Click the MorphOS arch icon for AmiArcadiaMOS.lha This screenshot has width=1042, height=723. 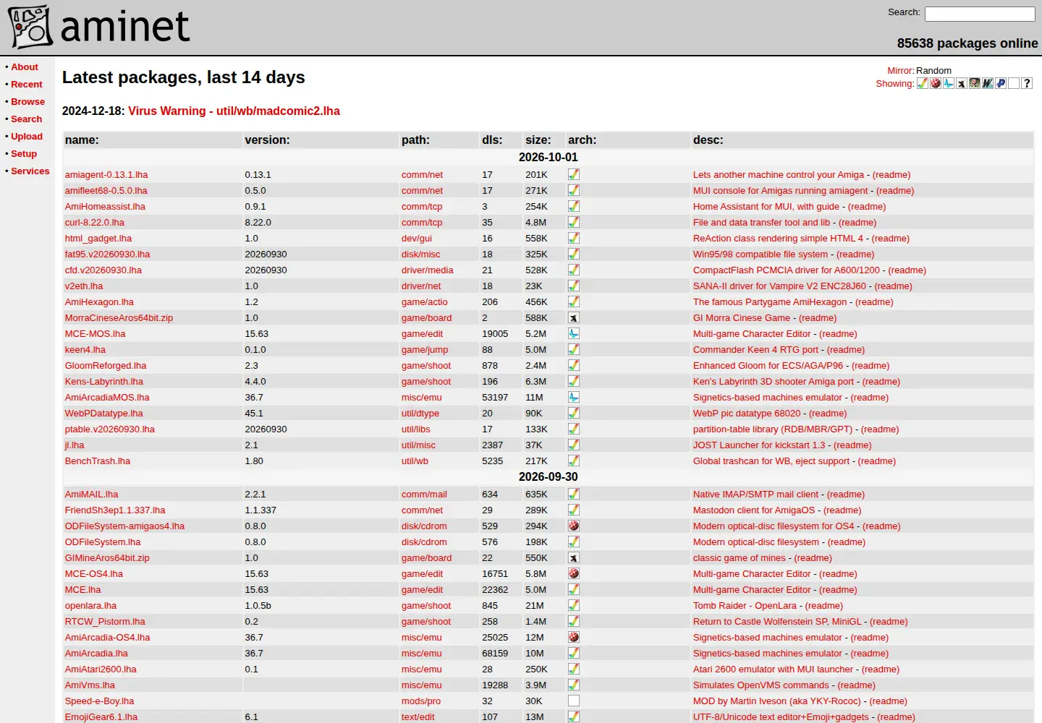[574, 398]
